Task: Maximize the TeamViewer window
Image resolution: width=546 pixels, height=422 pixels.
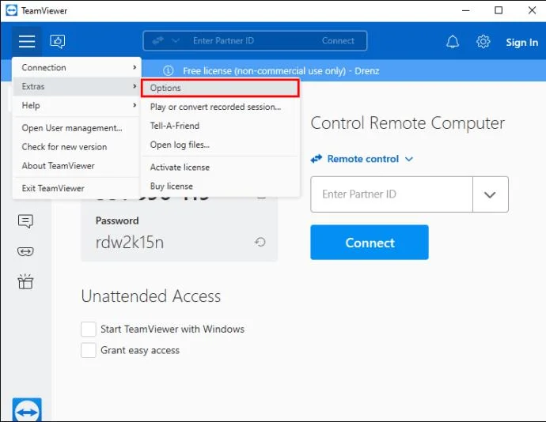Action: [499, 10]
